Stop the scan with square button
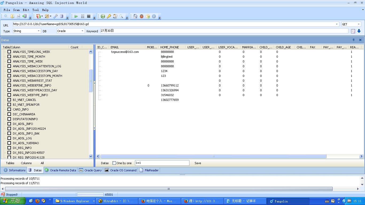The image size is (365, 205). [89, 17]
